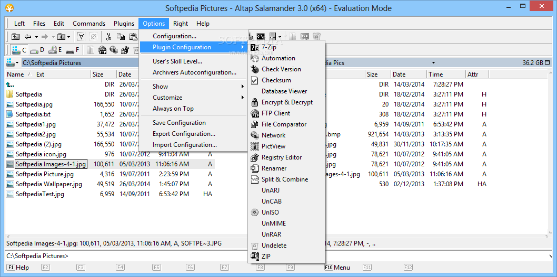The height and width of the screenshot is (277, 557).
Task: Click the F1 Help function key button
Action: click(18, 268)
